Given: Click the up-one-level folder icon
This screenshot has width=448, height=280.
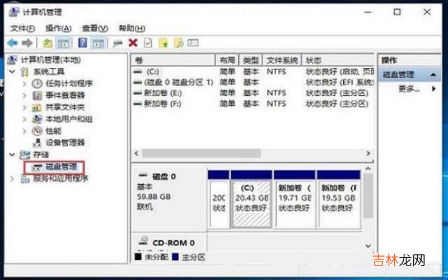Looking at the screenshot, I should pos(48,43).
